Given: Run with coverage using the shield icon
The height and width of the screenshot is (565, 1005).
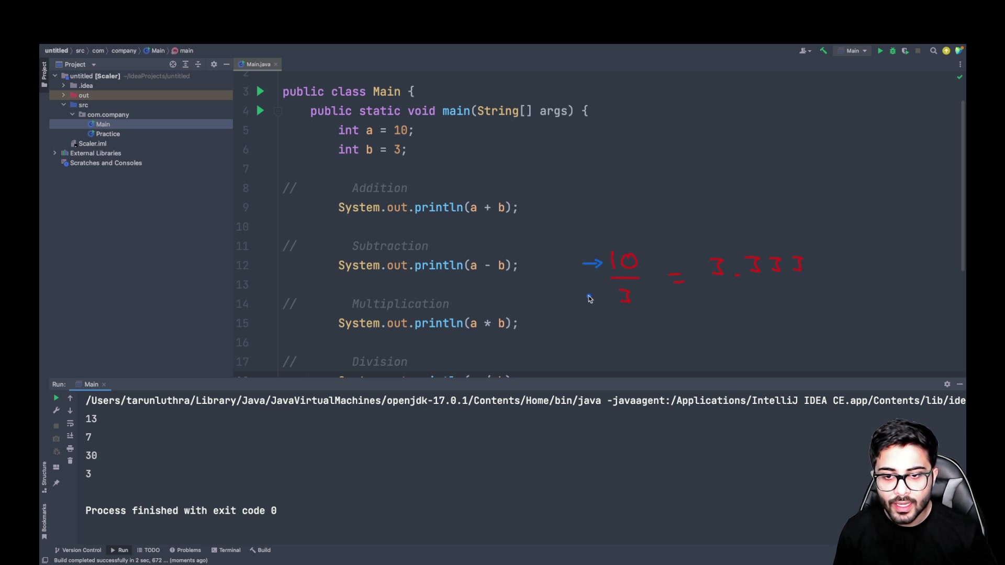Looking at the screenshot, I should [x=905, y=51].
